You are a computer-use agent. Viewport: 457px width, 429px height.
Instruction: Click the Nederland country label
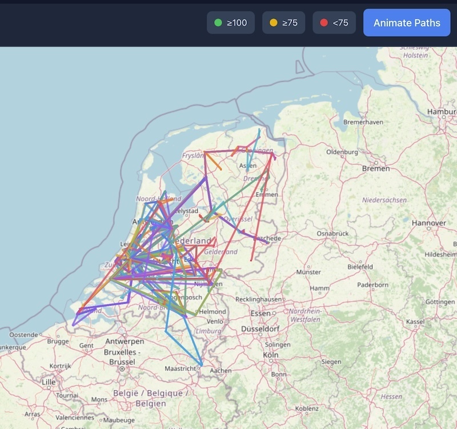pyautogui.click(x=189, y=242)
